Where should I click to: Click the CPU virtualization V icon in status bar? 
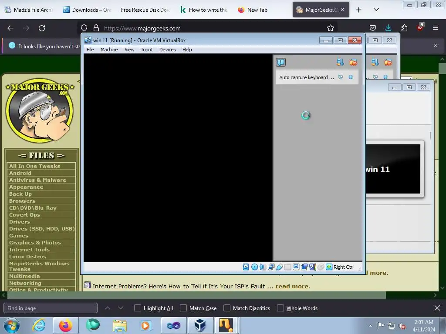pyautogui.click(x=313, y=267)
